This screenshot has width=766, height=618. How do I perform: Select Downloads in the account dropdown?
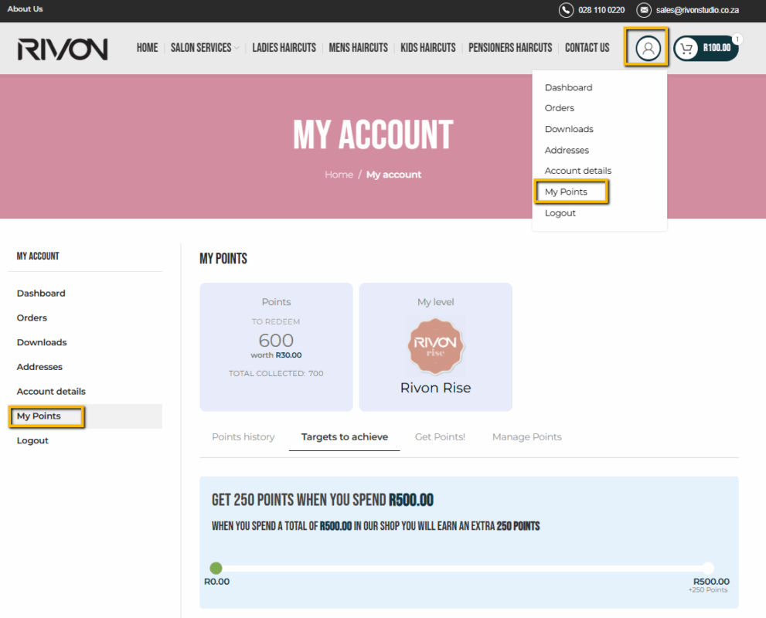pos(569,129)
